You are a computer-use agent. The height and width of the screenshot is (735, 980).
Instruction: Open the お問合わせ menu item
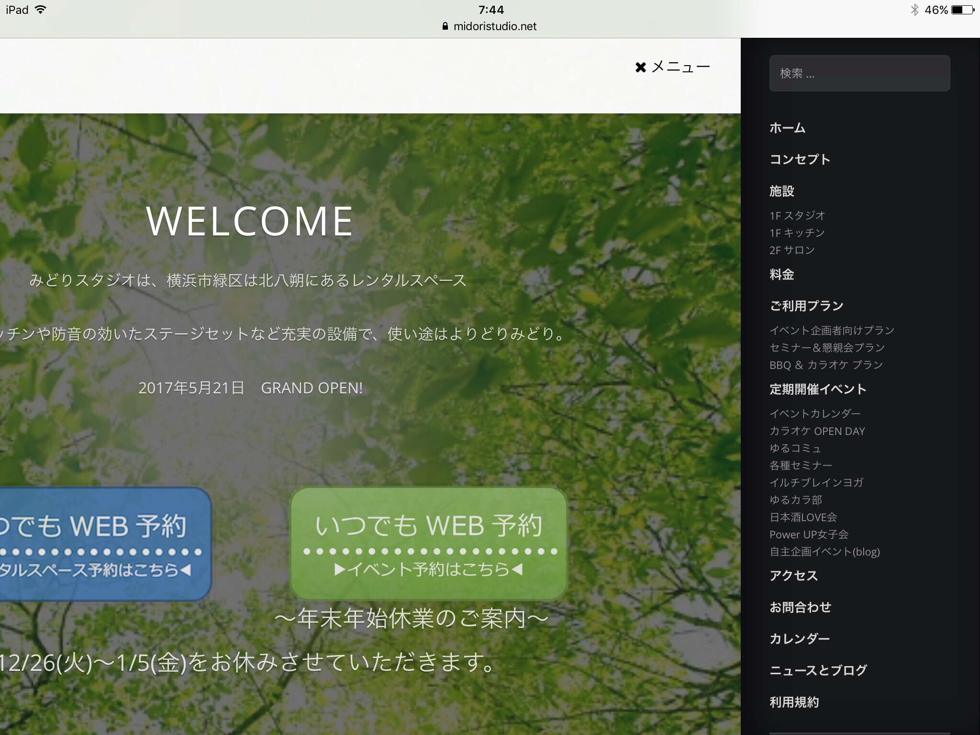click(800, 607)
